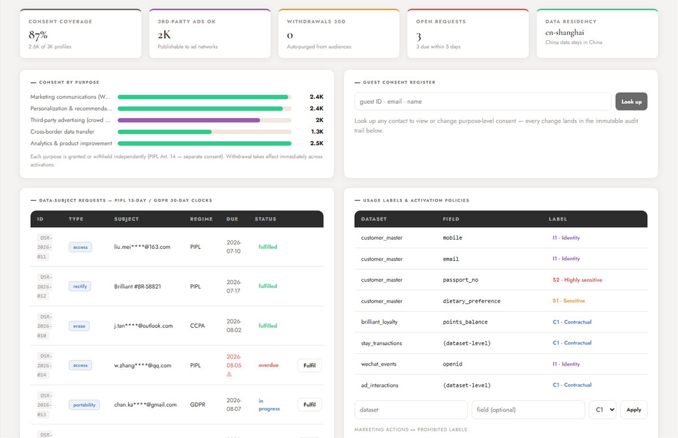The height and width of the screenshot is (438, 678).
Task: Open the 3rd-Party Ads OK card
Action: [x=210, y=33]
